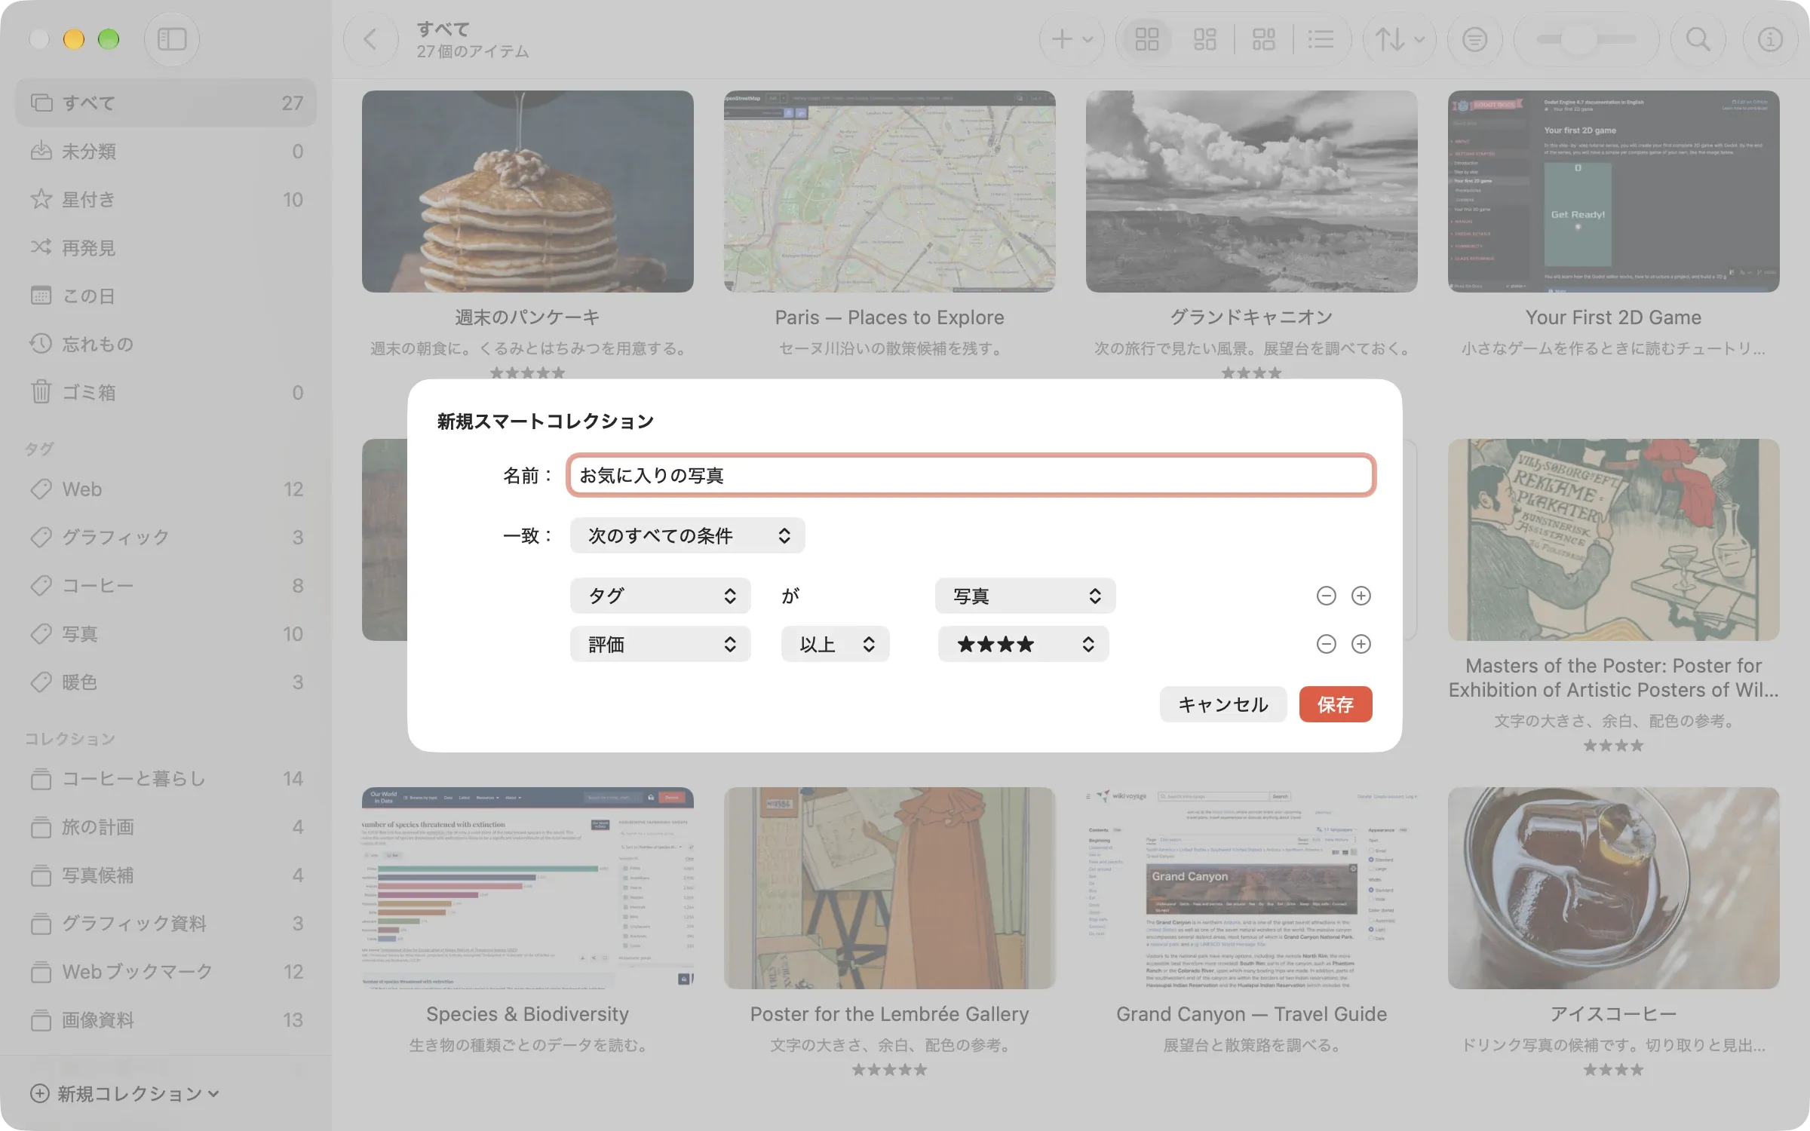Add a condition after the タグ row

tap(1361, 596)
